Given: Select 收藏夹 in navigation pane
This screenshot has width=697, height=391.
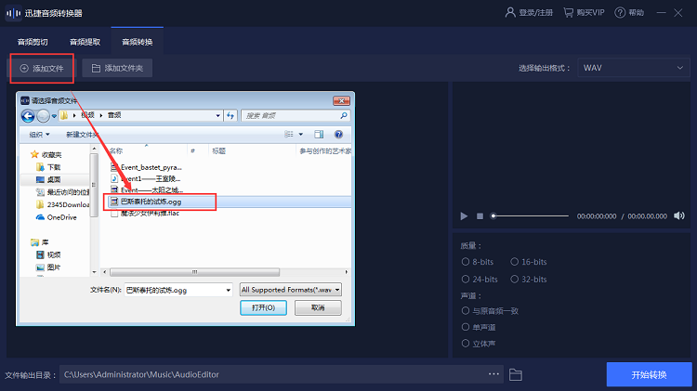Looking at the screenshot, I should [x=46, y=154].
